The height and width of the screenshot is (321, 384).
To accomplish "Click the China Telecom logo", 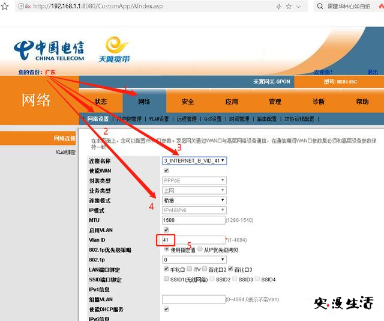I will tap(49, 50).
